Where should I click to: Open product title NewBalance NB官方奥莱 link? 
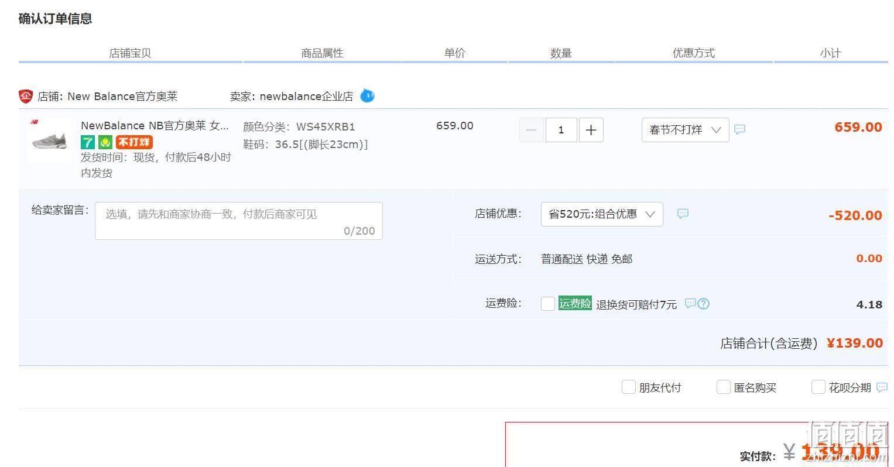pyautogui.click(x=155, y=125)
